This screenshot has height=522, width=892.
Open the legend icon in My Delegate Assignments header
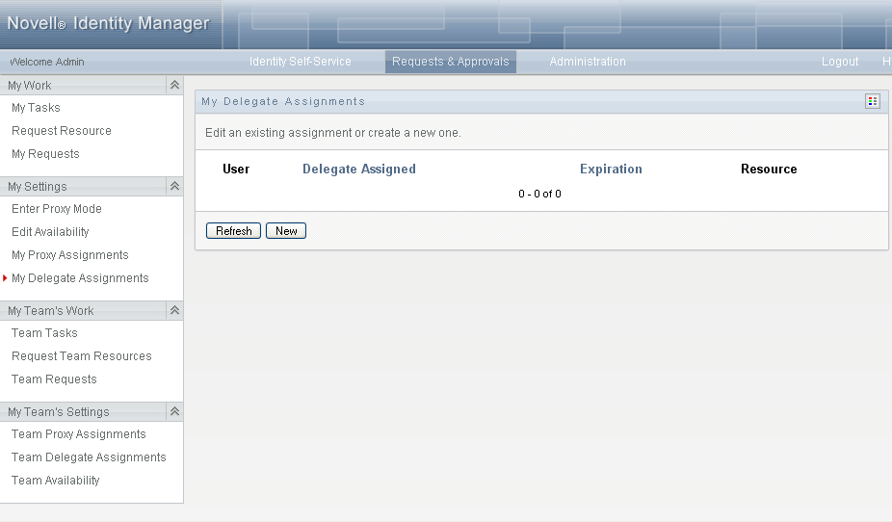(x=872, y=101)
